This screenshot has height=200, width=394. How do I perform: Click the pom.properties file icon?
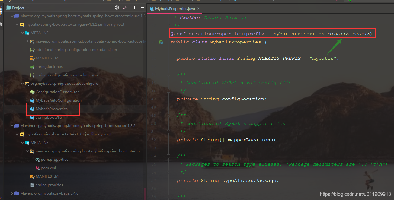(37, 159)
